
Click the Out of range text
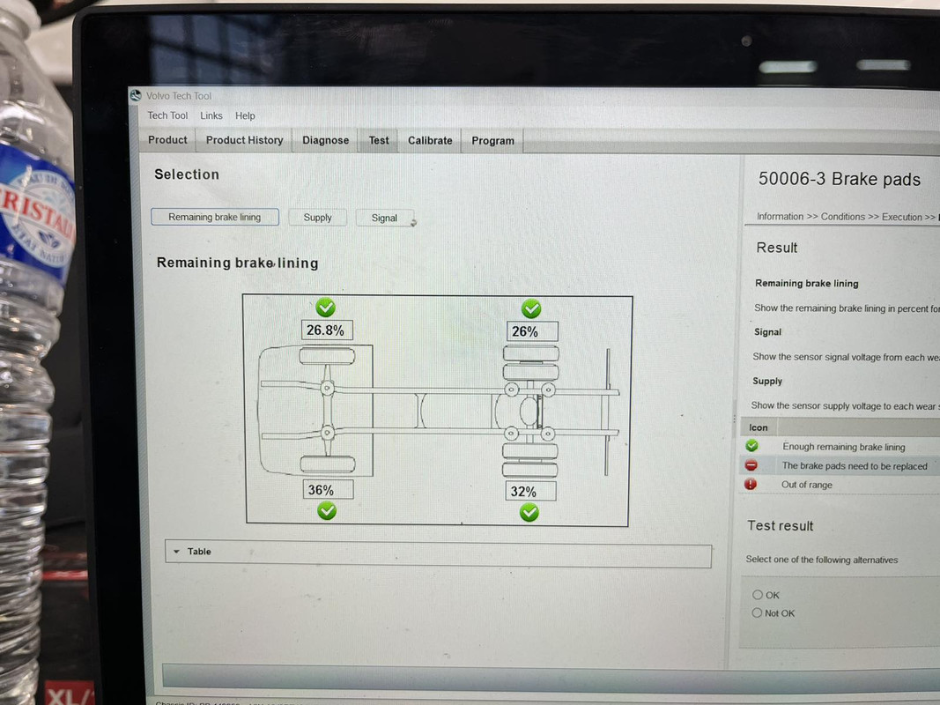[806, 485]
